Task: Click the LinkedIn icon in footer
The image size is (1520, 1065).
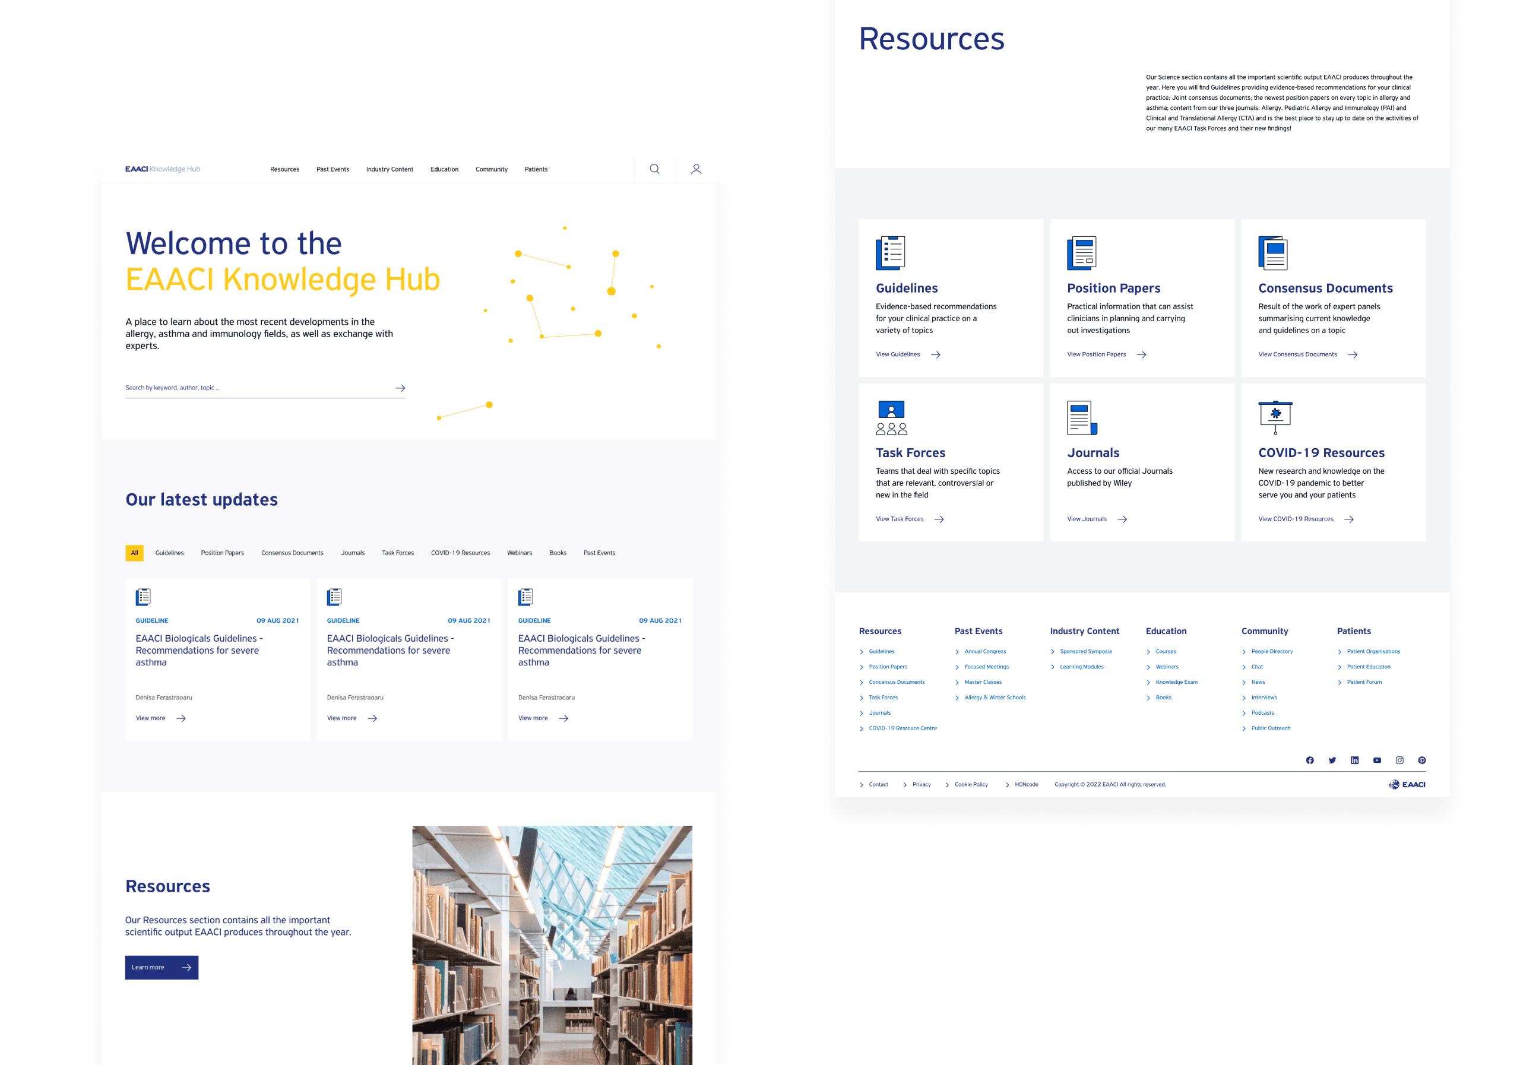Action: (1354, 760)
